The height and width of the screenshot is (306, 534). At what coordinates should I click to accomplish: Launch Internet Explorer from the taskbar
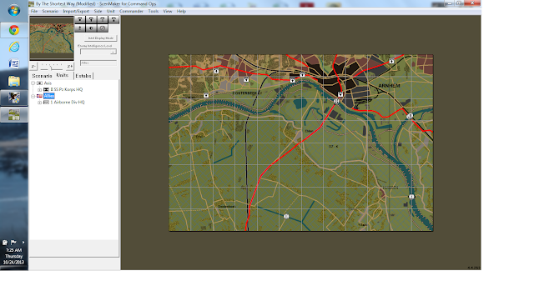(14, 47)
